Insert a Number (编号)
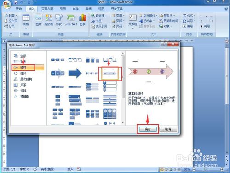230x173 pixels. click(188, 26)
